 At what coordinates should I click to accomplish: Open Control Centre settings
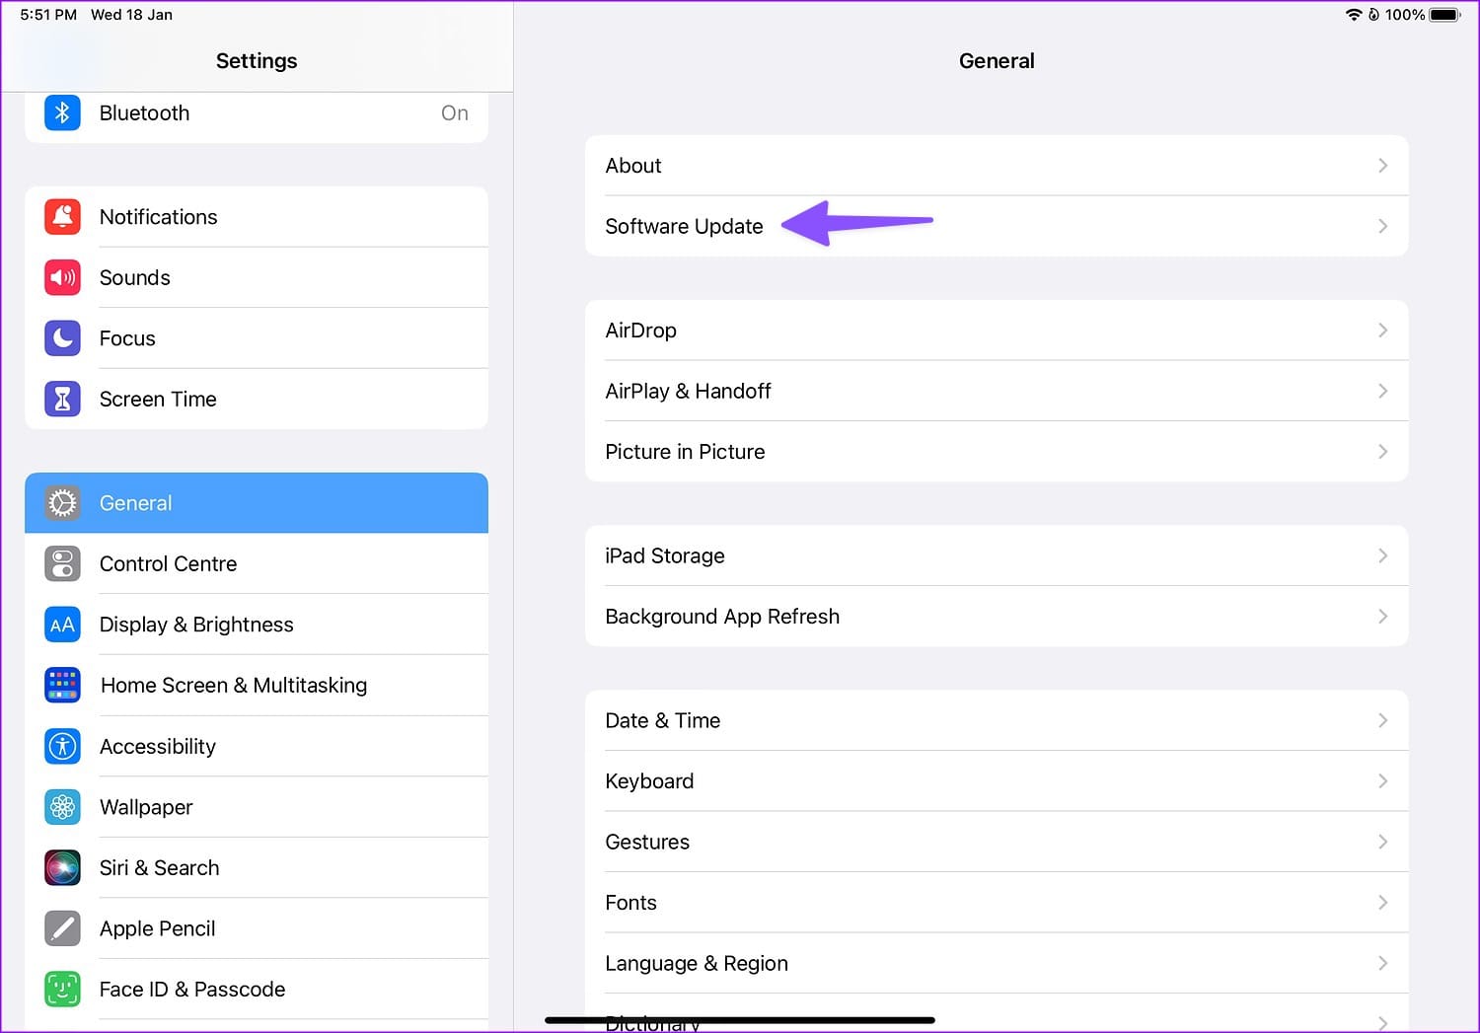tap(257, 564)
